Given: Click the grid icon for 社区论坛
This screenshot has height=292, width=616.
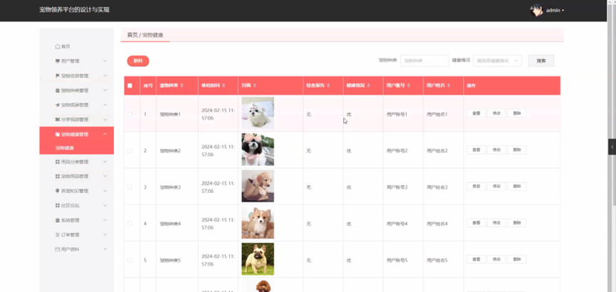Looking at the screenshot, I should tap(58, 206).
